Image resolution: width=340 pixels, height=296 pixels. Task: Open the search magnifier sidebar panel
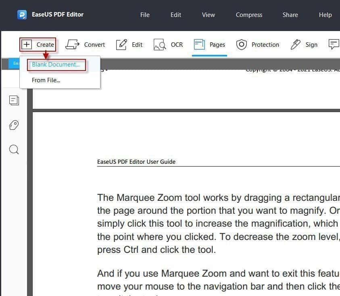coord(14,149)
